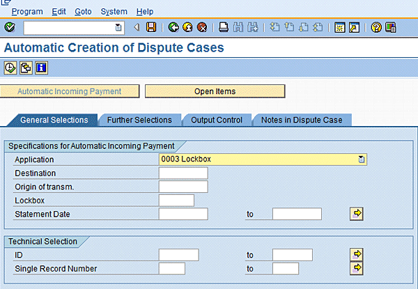
Task: Click the Execute clock icon
Action: (x=10, y=68)
